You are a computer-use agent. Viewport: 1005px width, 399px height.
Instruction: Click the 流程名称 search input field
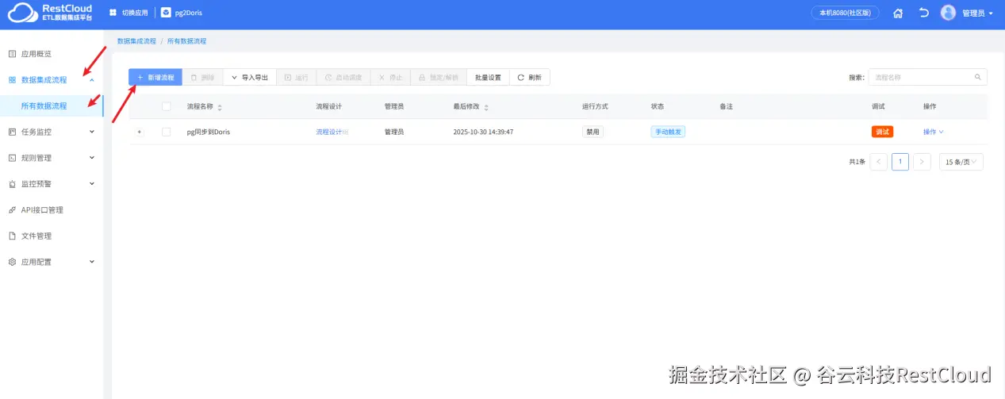tap(928, 77)
